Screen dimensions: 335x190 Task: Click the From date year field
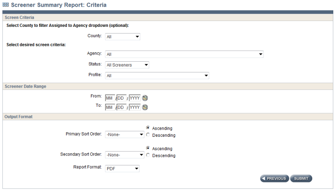click(135, 98)
